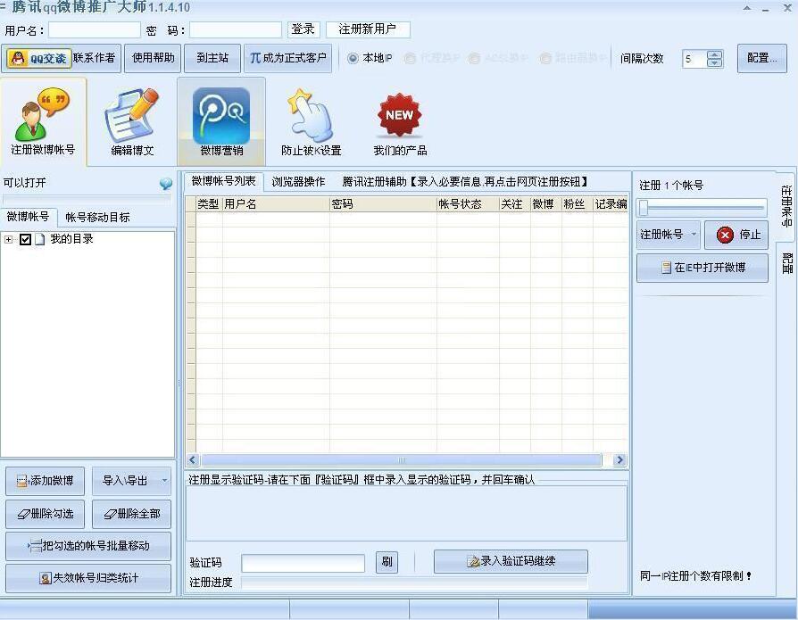
Task: Click the table horizontal scrollbar thumb
Action: pyautogui.click(x=401, y=460)
